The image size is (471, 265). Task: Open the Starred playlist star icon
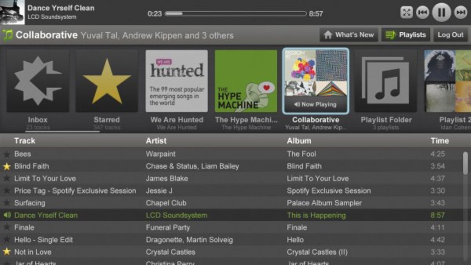tap(107, 80)
